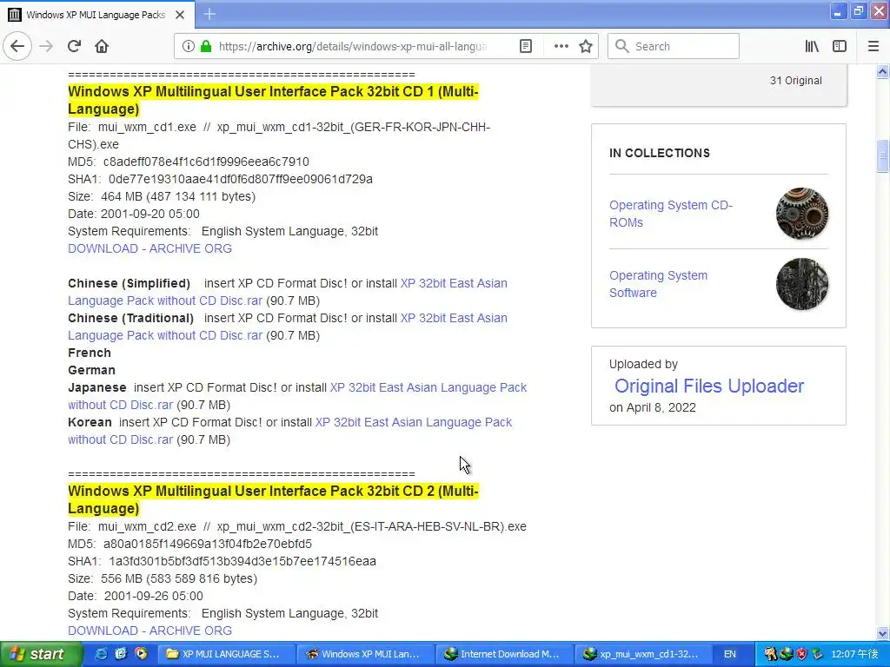Viewport: 890px width, 667px height.
Task: Click the Size 556 MB text
Action: click(163, 578)
